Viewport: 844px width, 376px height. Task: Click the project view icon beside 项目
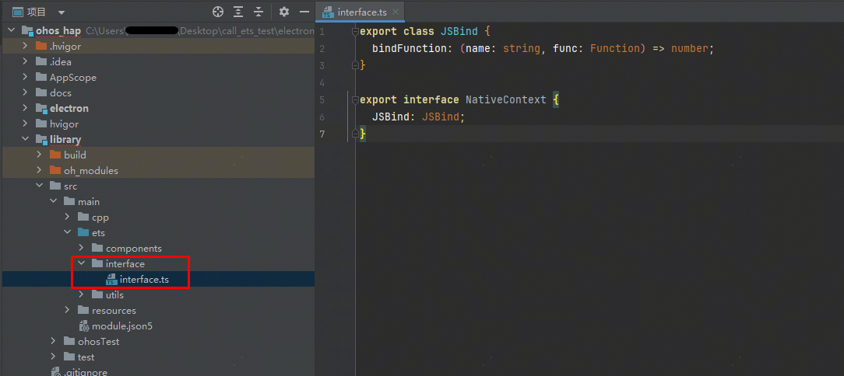pyautogui.click(x=18, y=12)
